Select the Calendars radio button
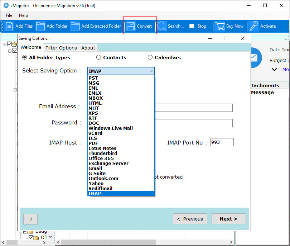 click(x=150, y=57)
